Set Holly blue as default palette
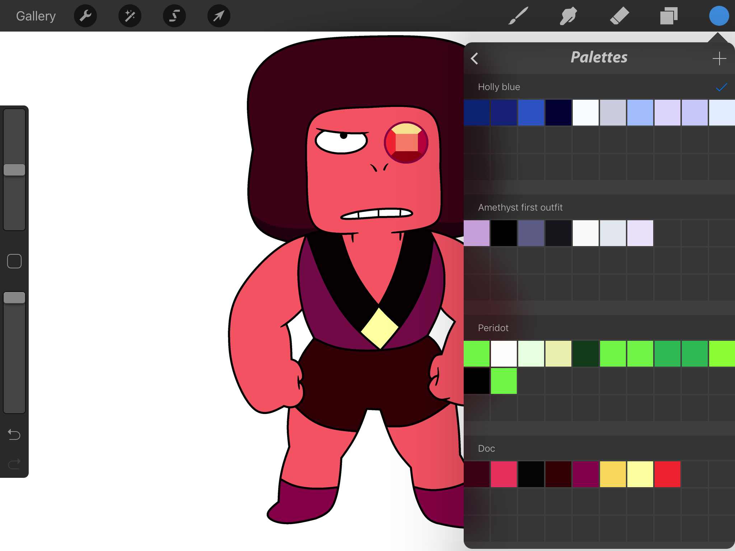The image size is (735, 551). [721, 87]
